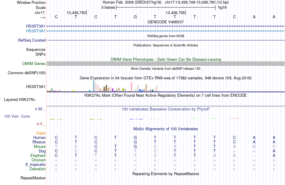Click the 5 bases scale label
The height and width of the screenshot is (185, 285).
(x=108, y=7)
